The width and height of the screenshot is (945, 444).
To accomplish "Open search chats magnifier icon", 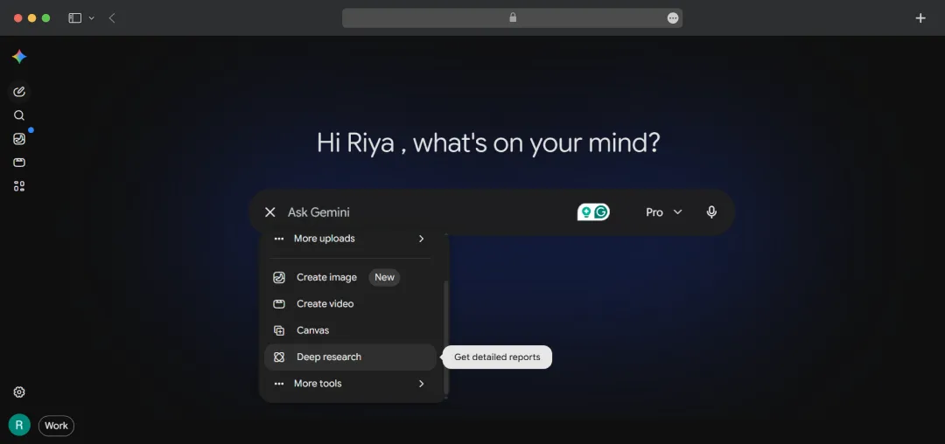I will [x=19, y=115].
